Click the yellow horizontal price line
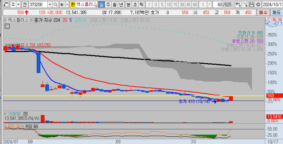283x144 pixels. [x=134, y=96]
